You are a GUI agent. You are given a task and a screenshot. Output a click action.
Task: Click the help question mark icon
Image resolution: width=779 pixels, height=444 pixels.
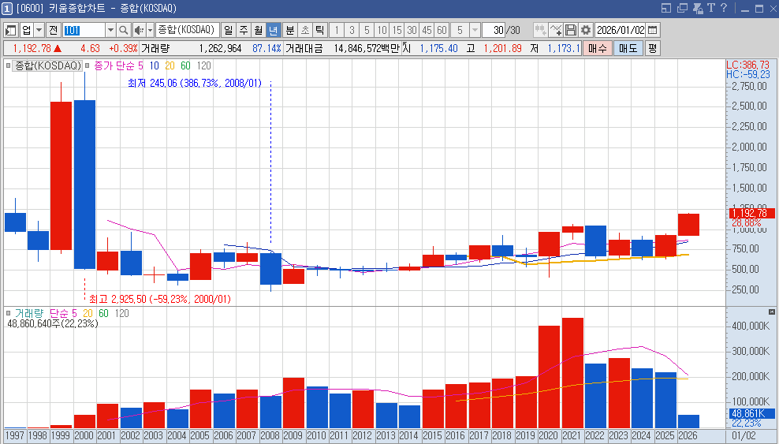[x=723, y=9]
